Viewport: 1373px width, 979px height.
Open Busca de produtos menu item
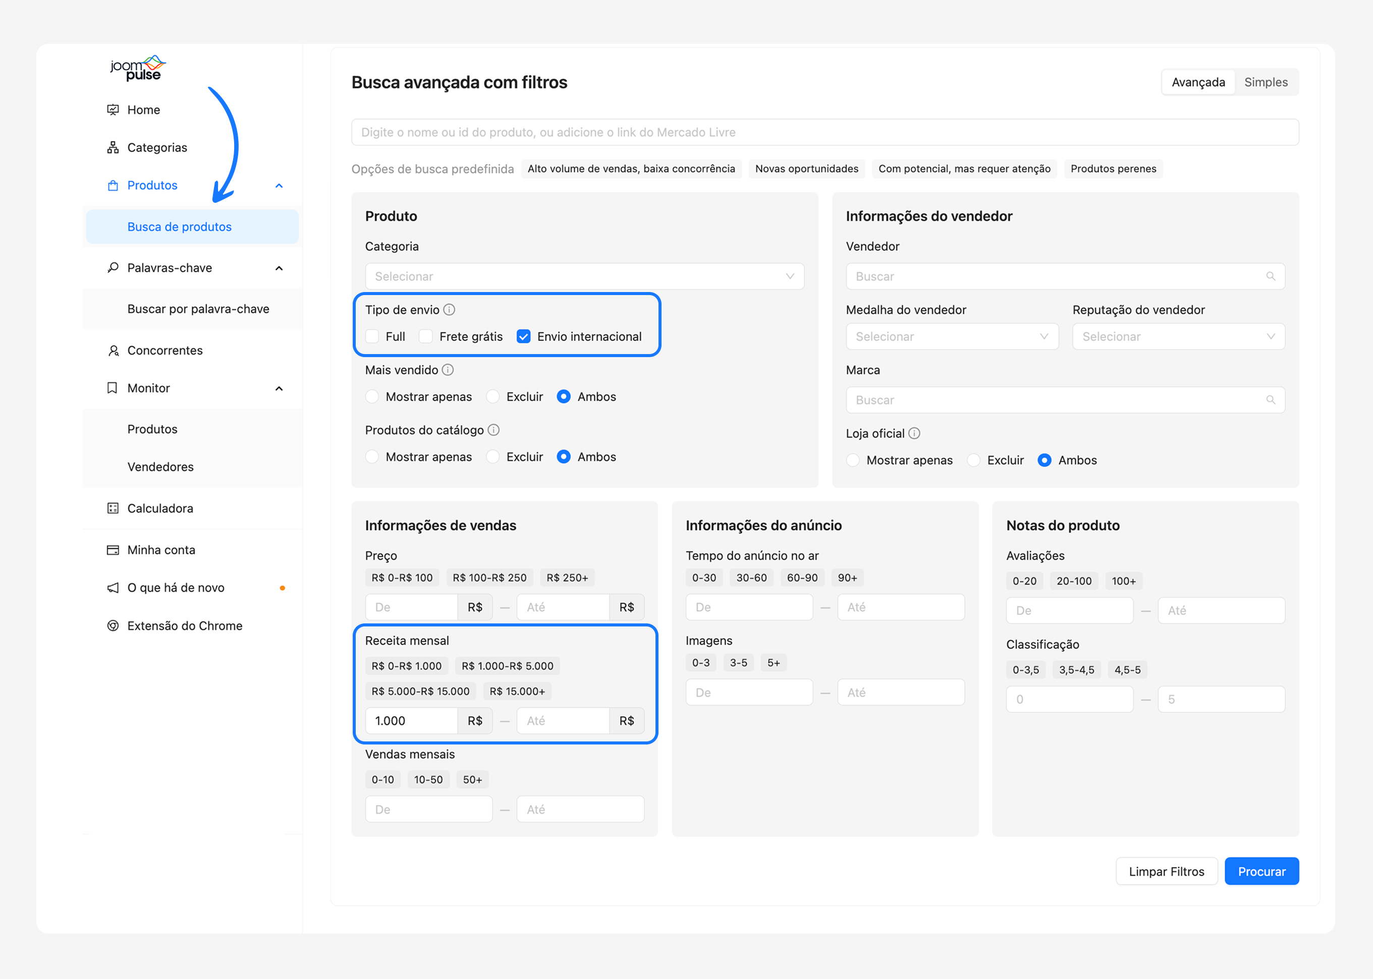click(x=180, y=226)
